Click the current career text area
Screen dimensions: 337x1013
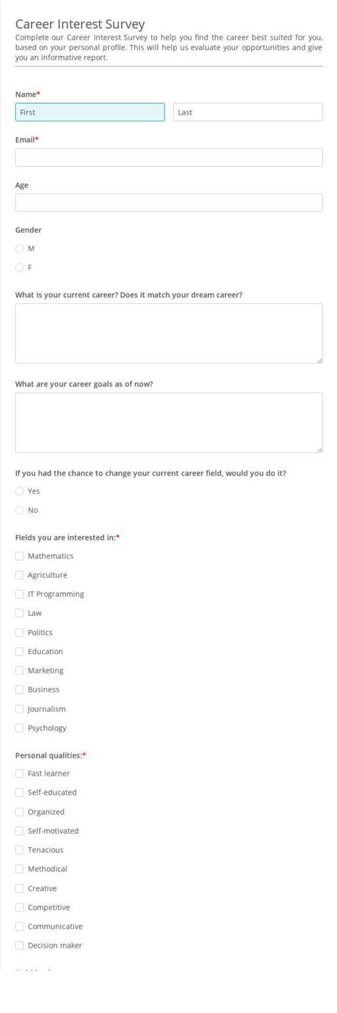tap(169, 333)
